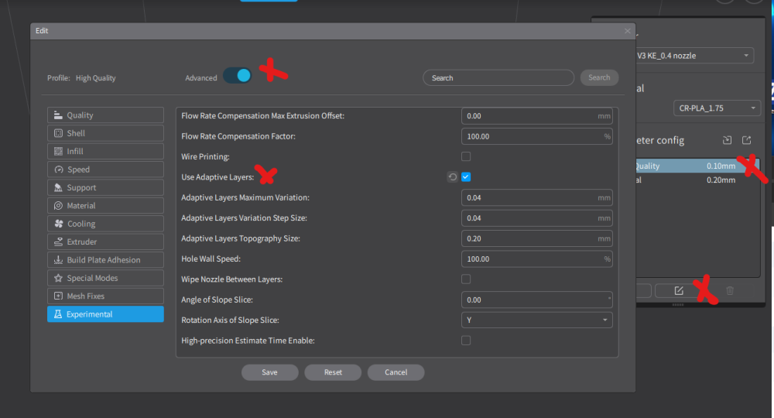Enable the Wire Printing checkbox
This screenshot has height=418, width=774.
(466, 156)
